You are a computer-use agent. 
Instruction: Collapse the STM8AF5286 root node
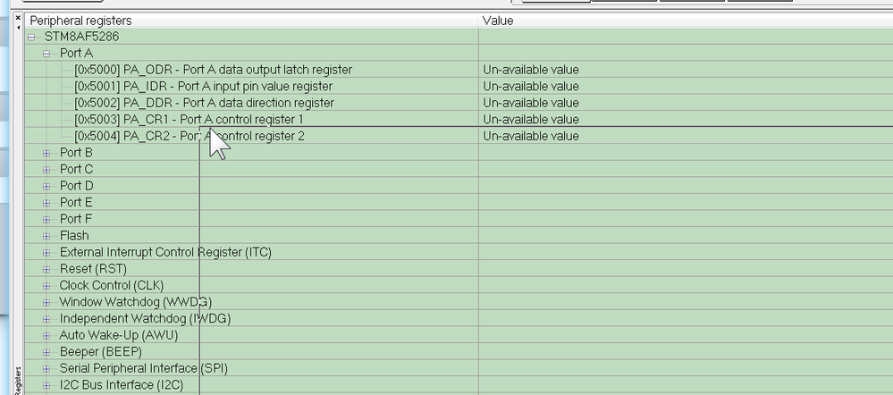[x=31, y=37]
